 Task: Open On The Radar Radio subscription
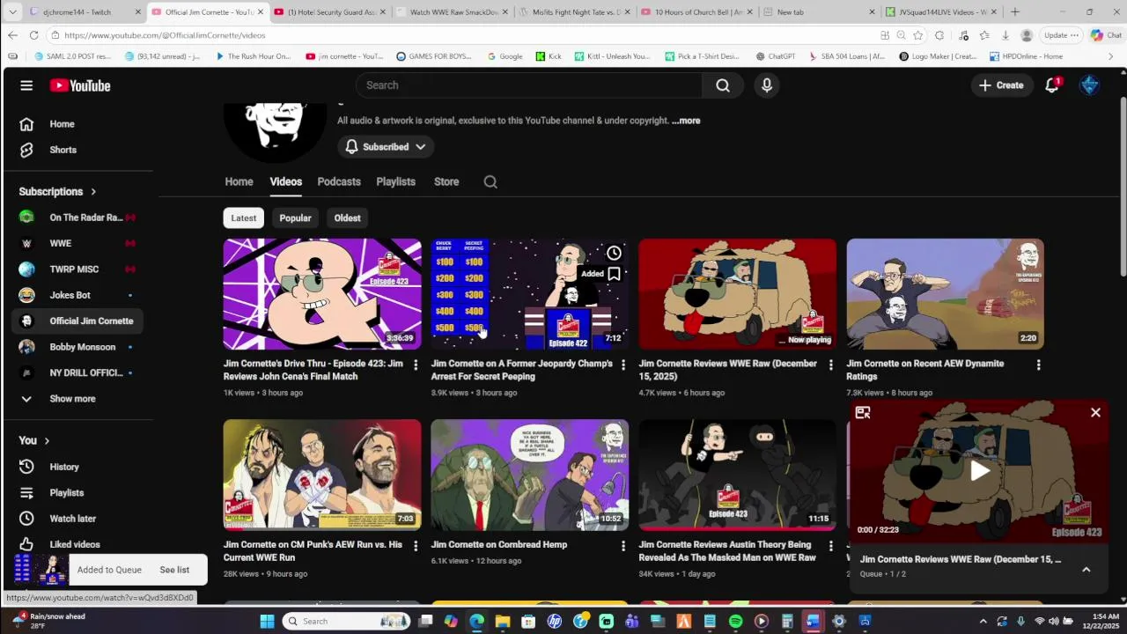[77, 217]
